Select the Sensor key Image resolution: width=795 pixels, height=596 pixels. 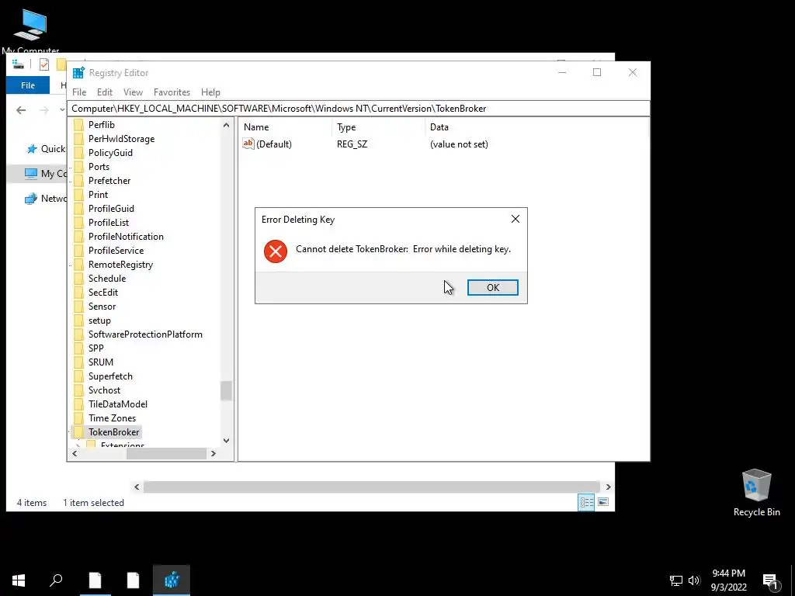click(x=102, y=306)
